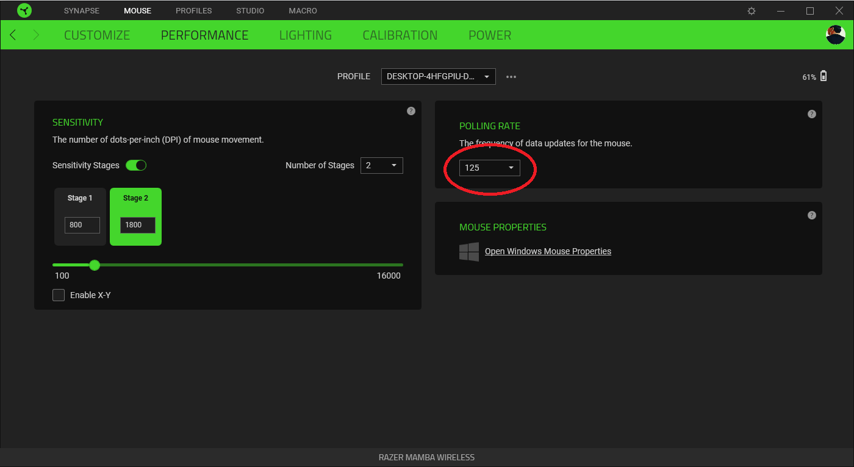854x467 pixels.
Task: Switch to the LIGHTING tab
Action: pos(305,35)
